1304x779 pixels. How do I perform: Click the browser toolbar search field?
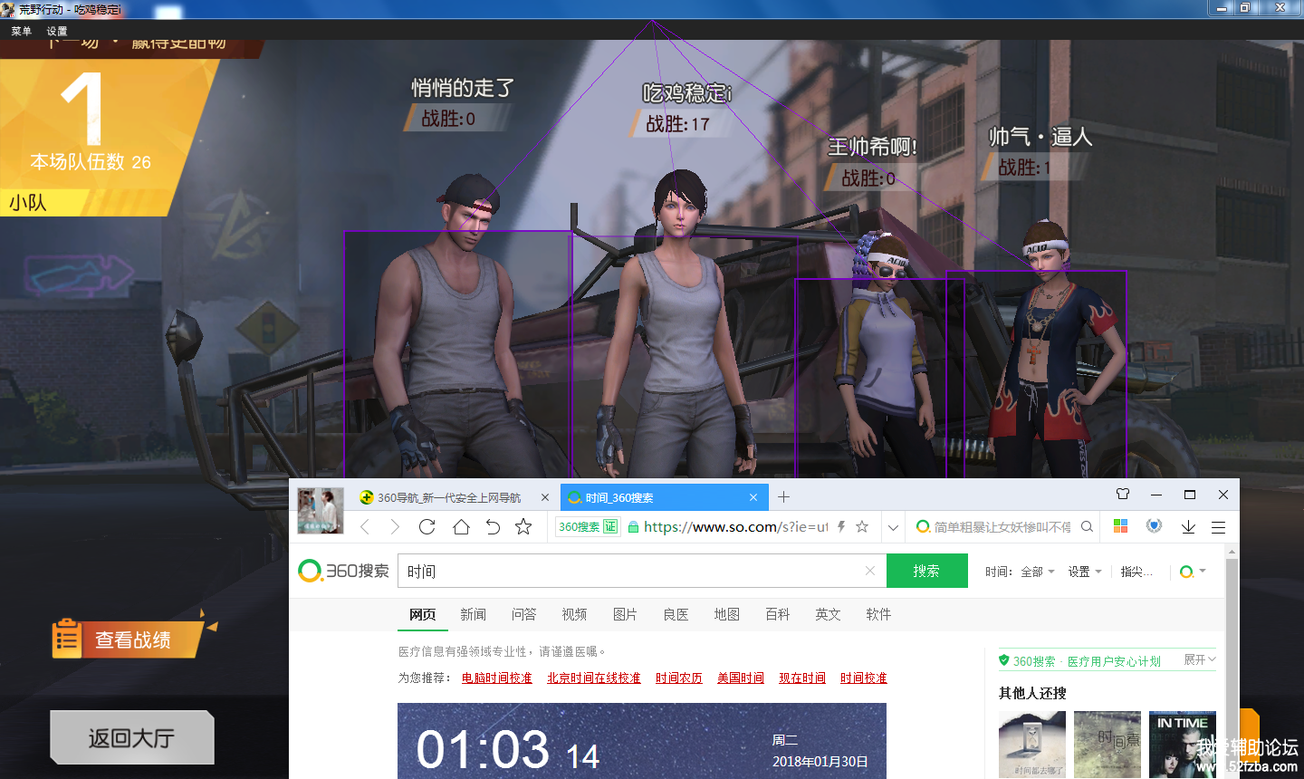pos(1002,527)
